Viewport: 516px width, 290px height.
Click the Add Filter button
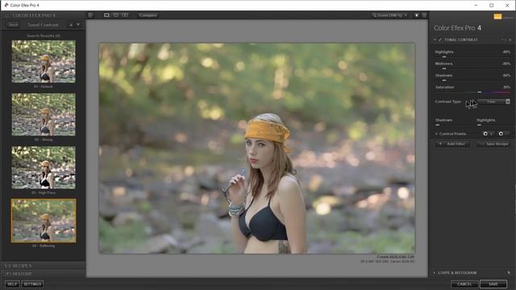pos(453,143)
